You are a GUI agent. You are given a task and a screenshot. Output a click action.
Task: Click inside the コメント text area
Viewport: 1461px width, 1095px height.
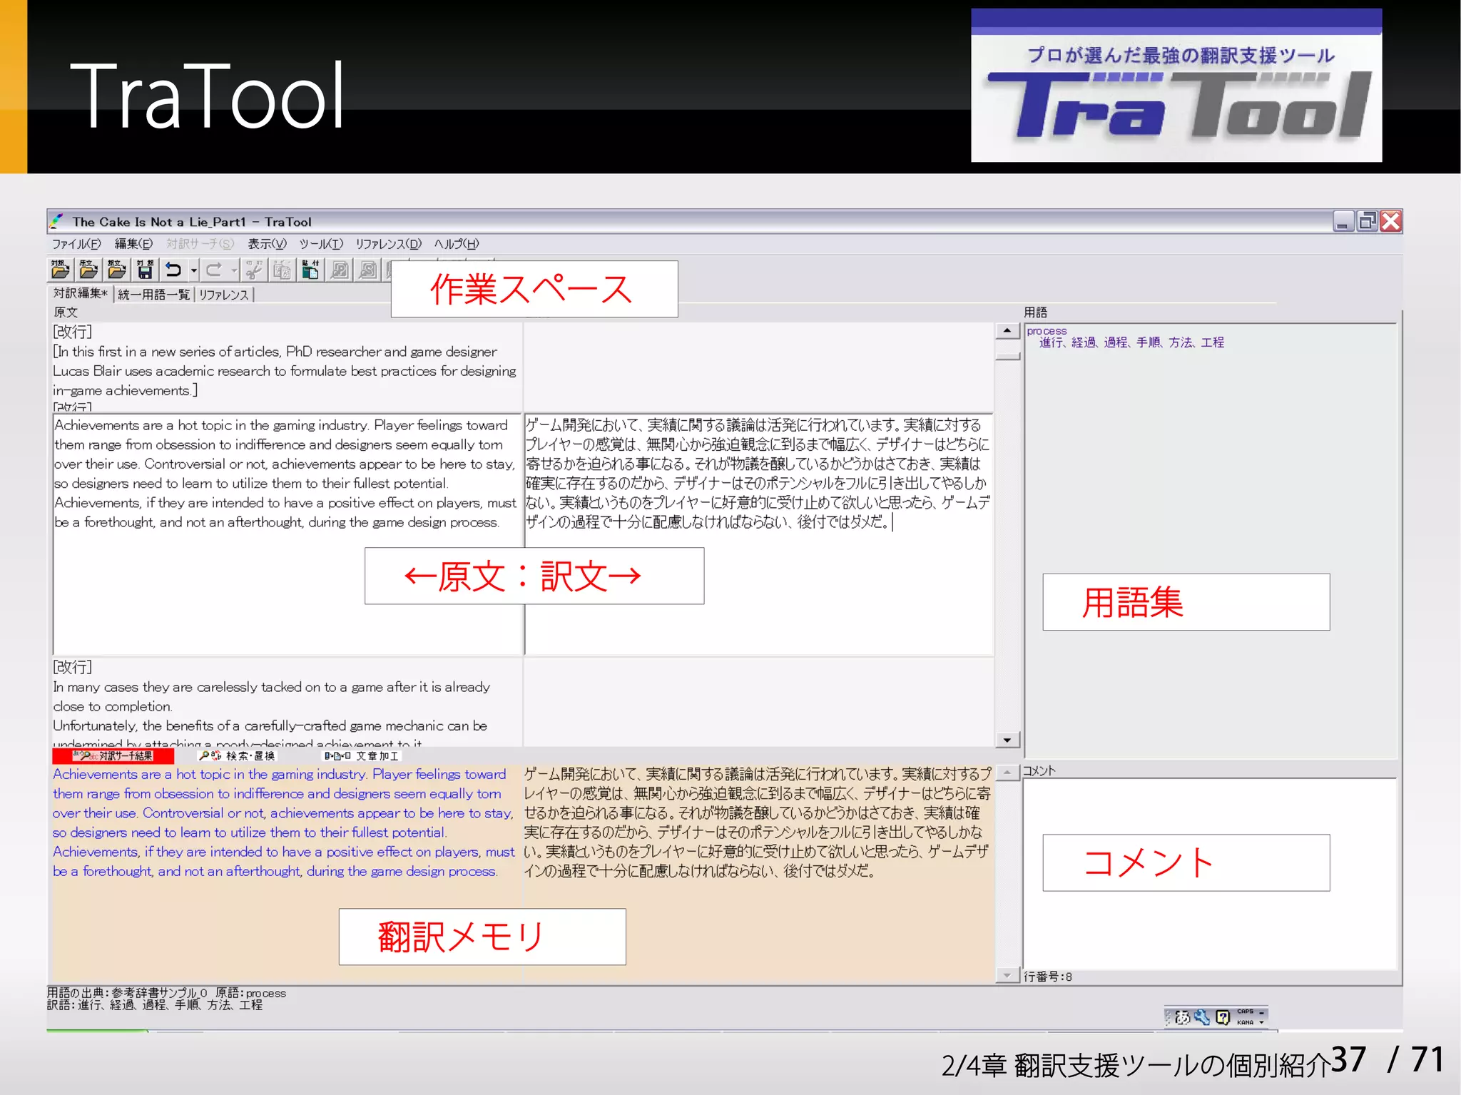(1209, 872)
